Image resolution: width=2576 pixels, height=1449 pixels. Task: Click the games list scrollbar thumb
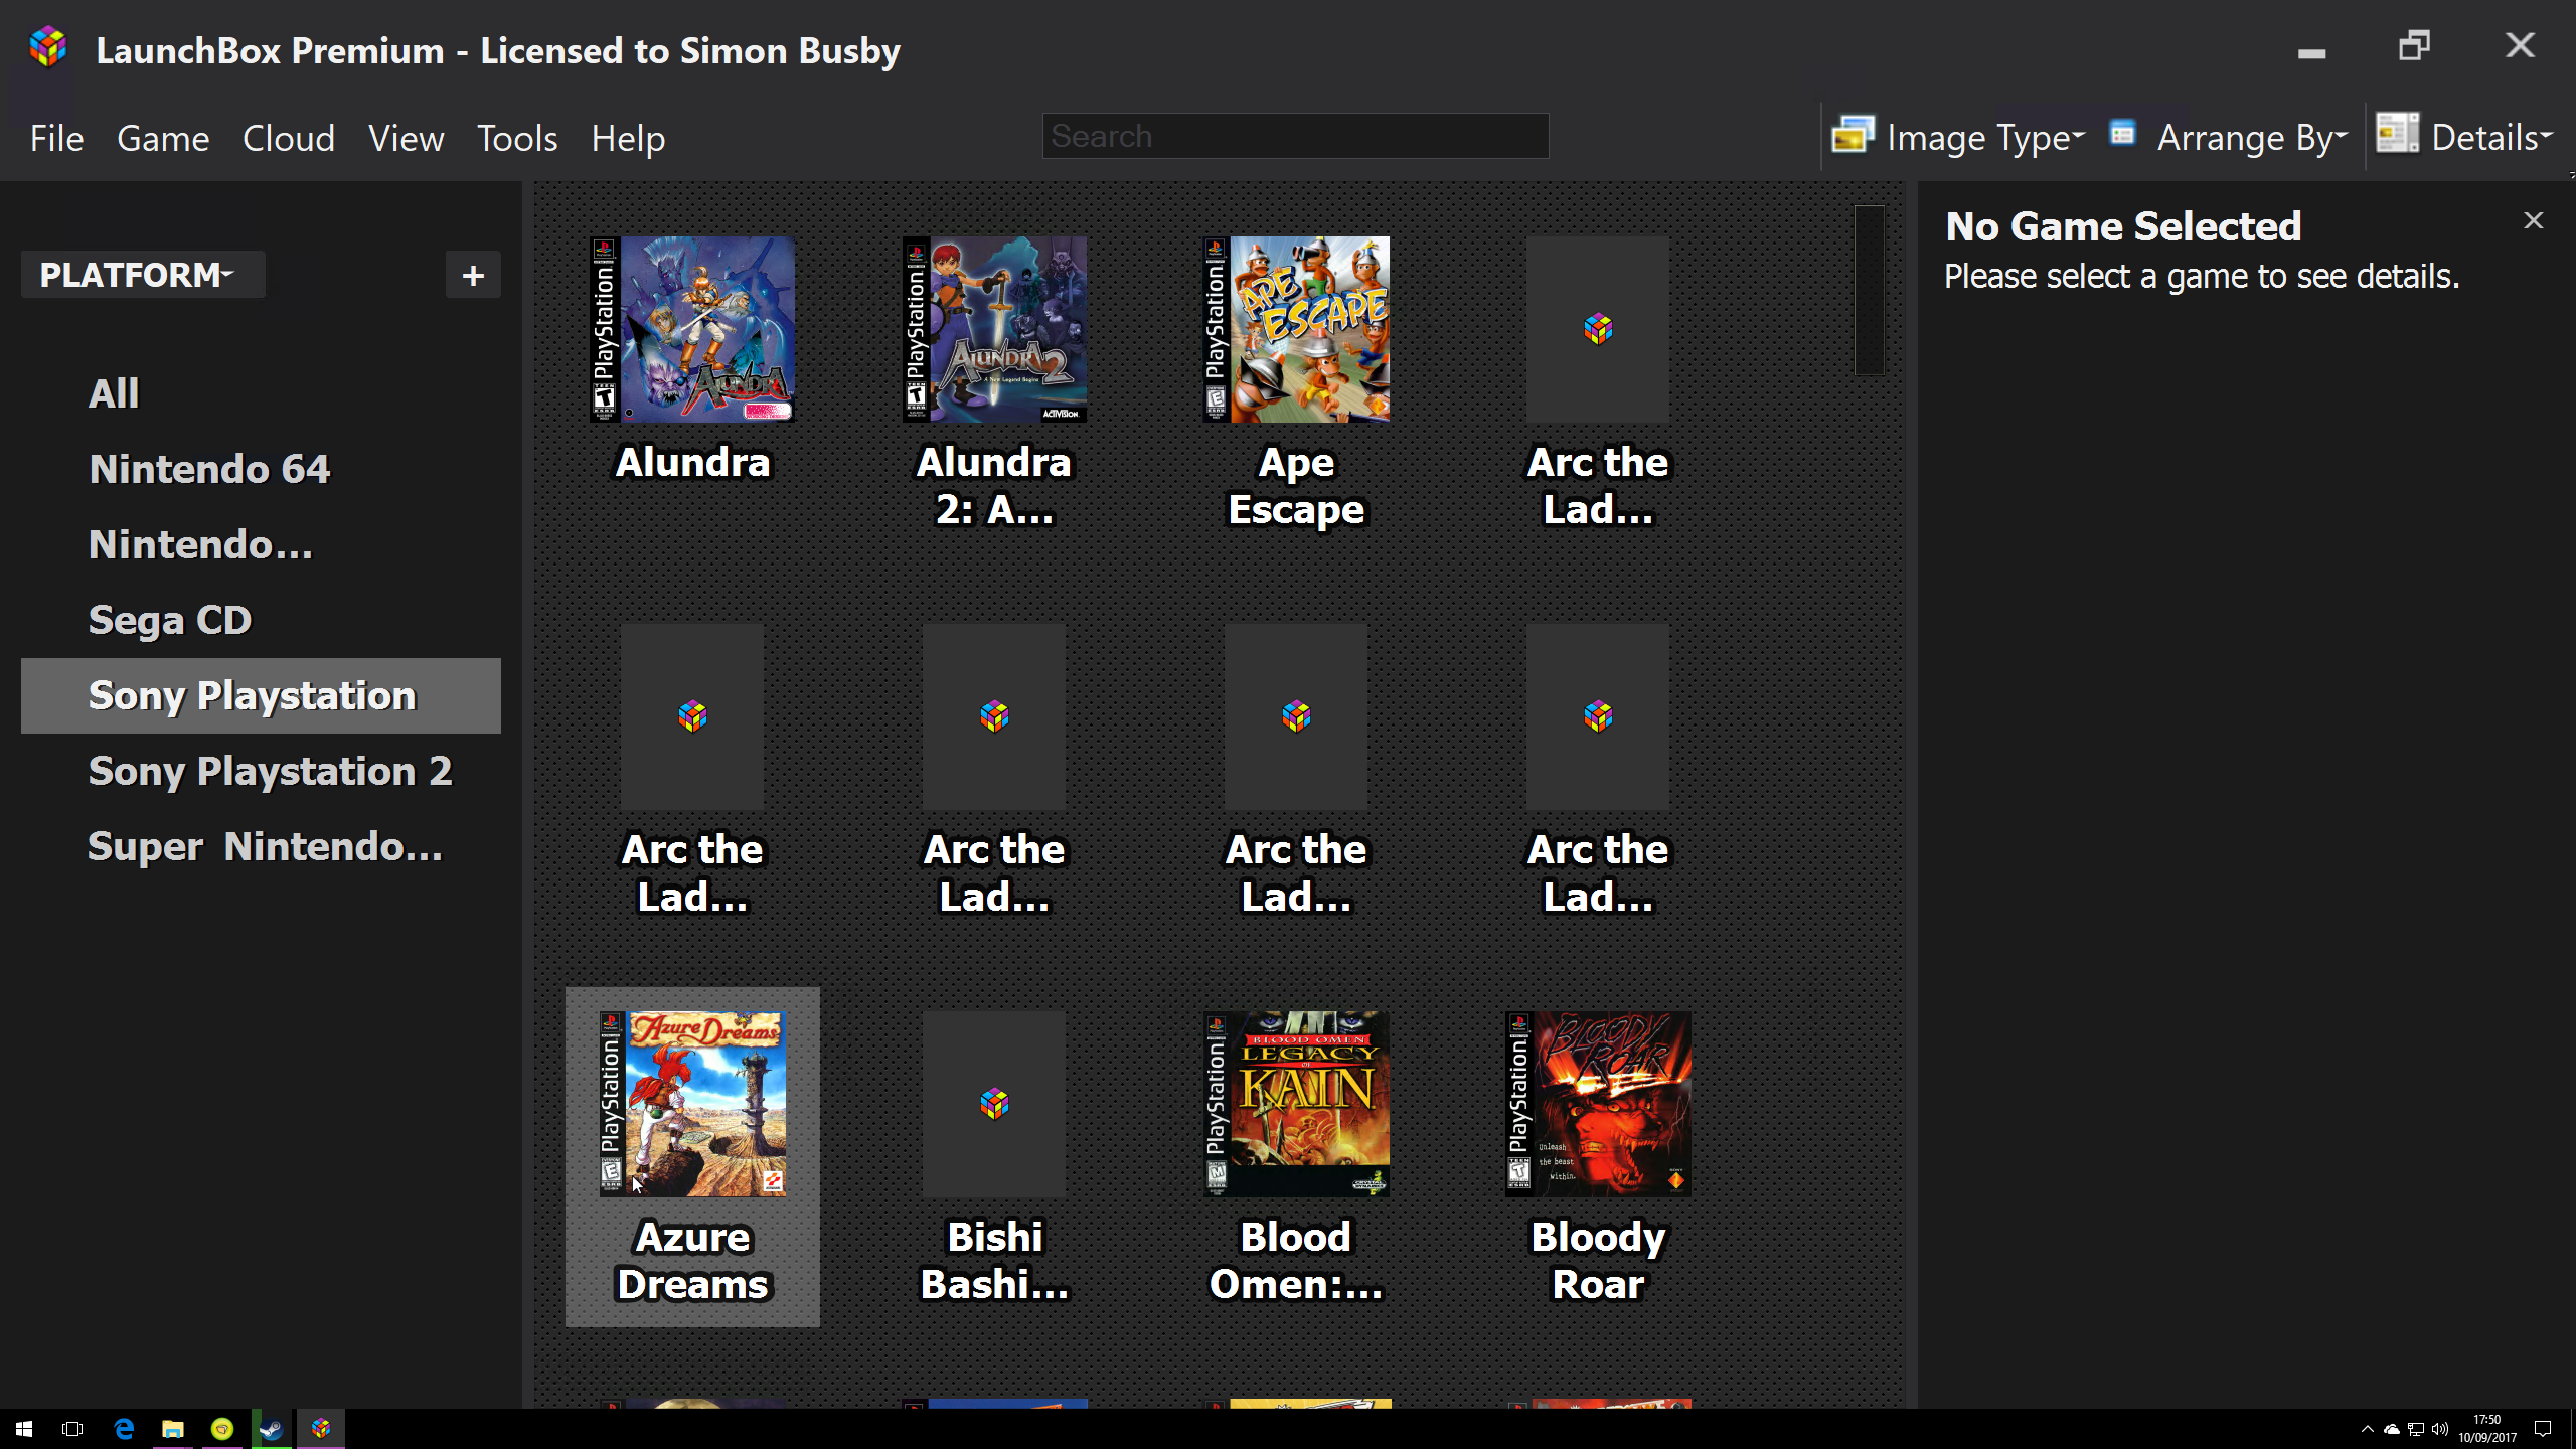[x=1869, y=290]
